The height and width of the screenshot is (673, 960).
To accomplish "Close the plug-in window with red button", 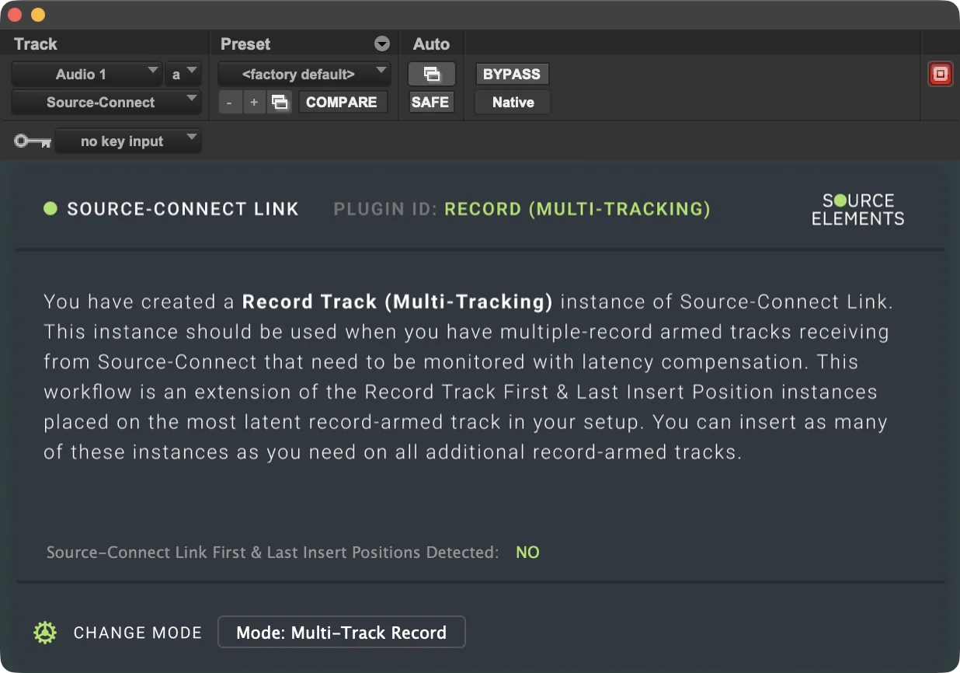I will [x=15, y=15].
